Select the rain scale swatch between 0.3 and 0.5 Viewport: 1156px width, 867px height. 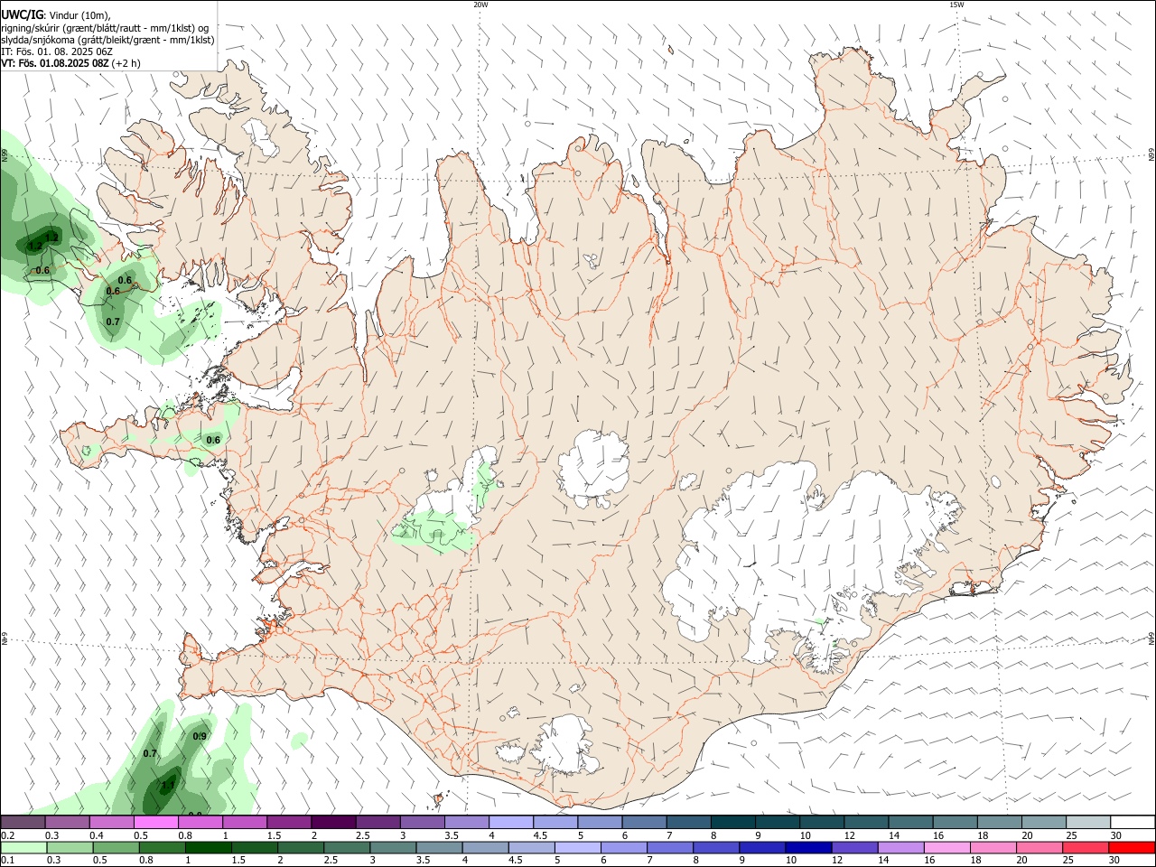click(x=70, y=847)
